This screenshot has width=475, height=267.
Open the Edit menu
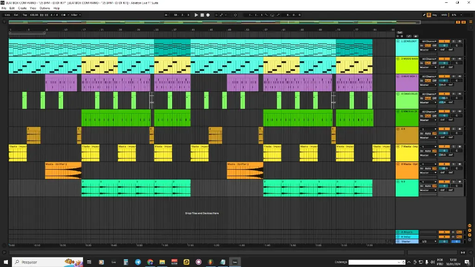tap(12, 8)
